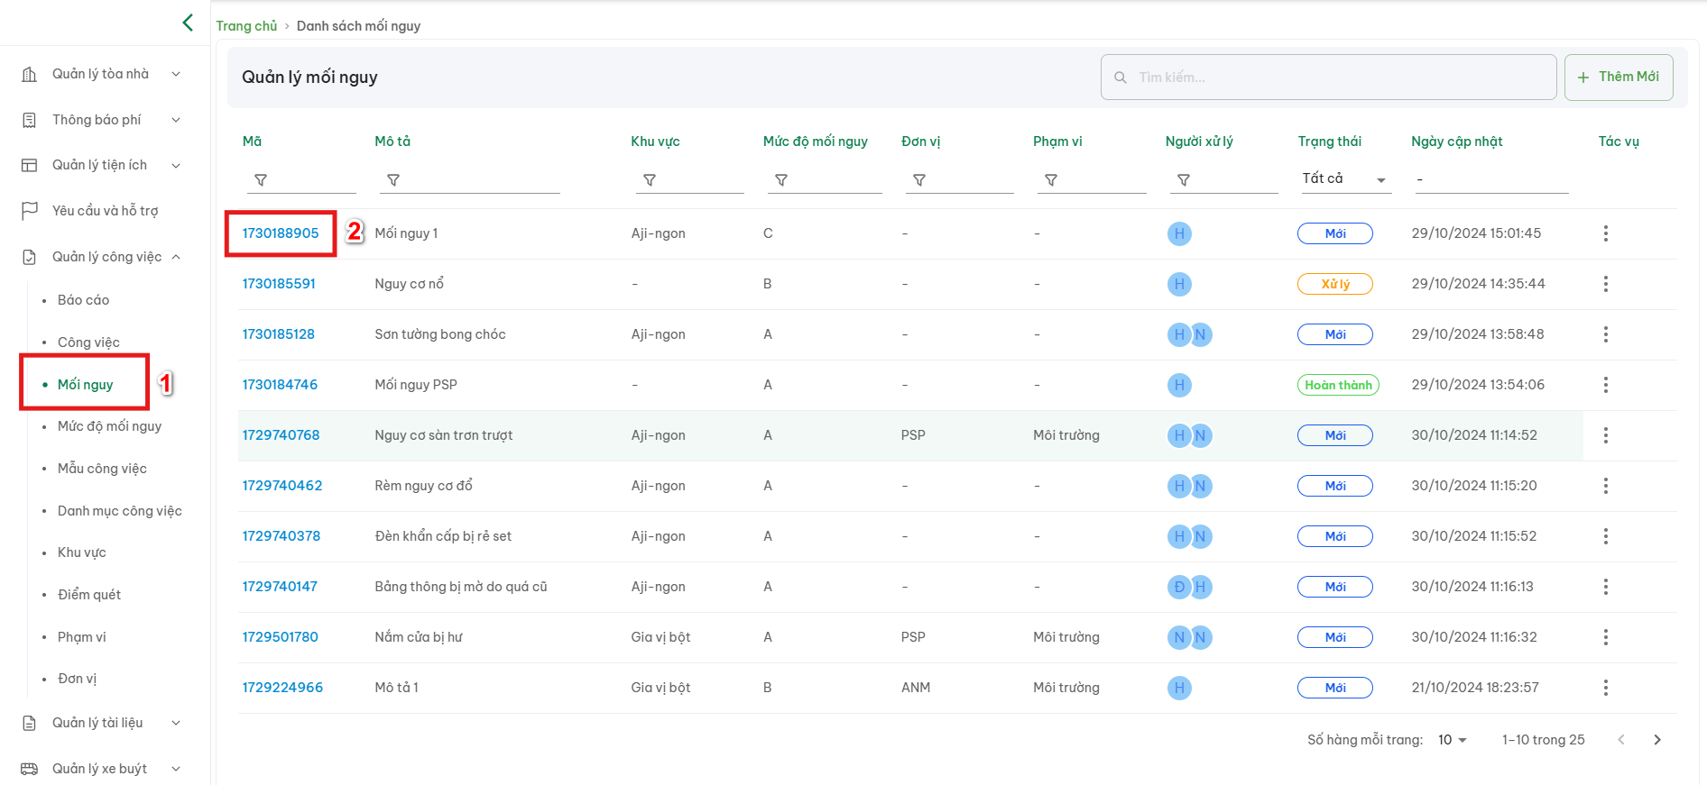The height and width of the screenshot is (785, 1707).
Task: Open Mức độ mối nguy sidebar item
Action: coord(109,426)
